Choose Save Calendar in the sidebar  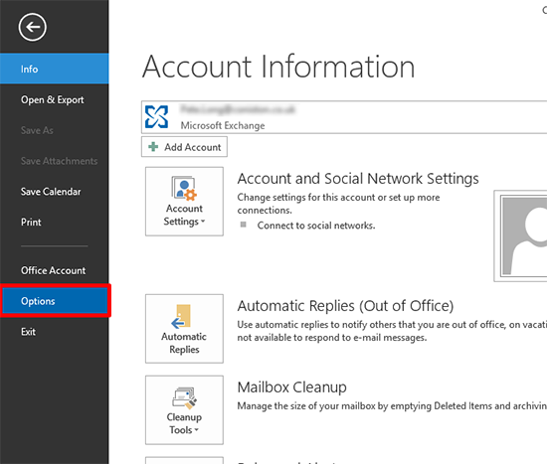pyautogui.click(x=54, y=192)
